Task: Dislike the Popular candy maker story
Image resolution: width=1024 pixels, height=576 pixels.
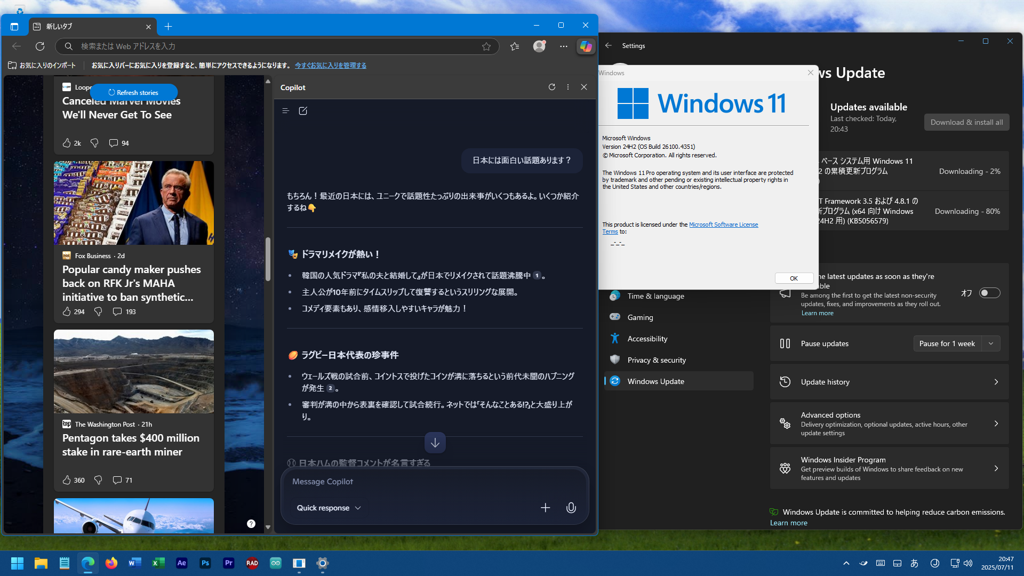Action: [98, 311]
